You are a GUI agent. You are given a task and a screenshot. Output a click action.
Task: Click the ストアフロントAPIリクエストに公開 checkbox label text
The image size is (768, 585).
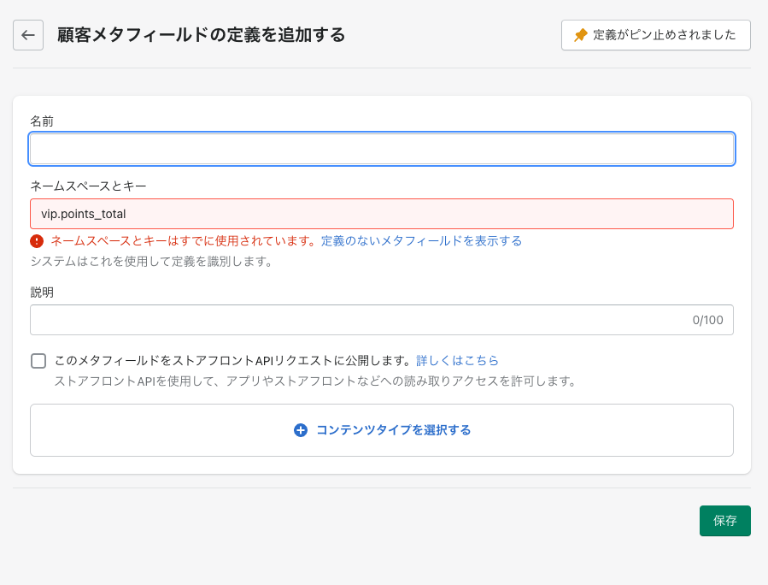[232, 360]
